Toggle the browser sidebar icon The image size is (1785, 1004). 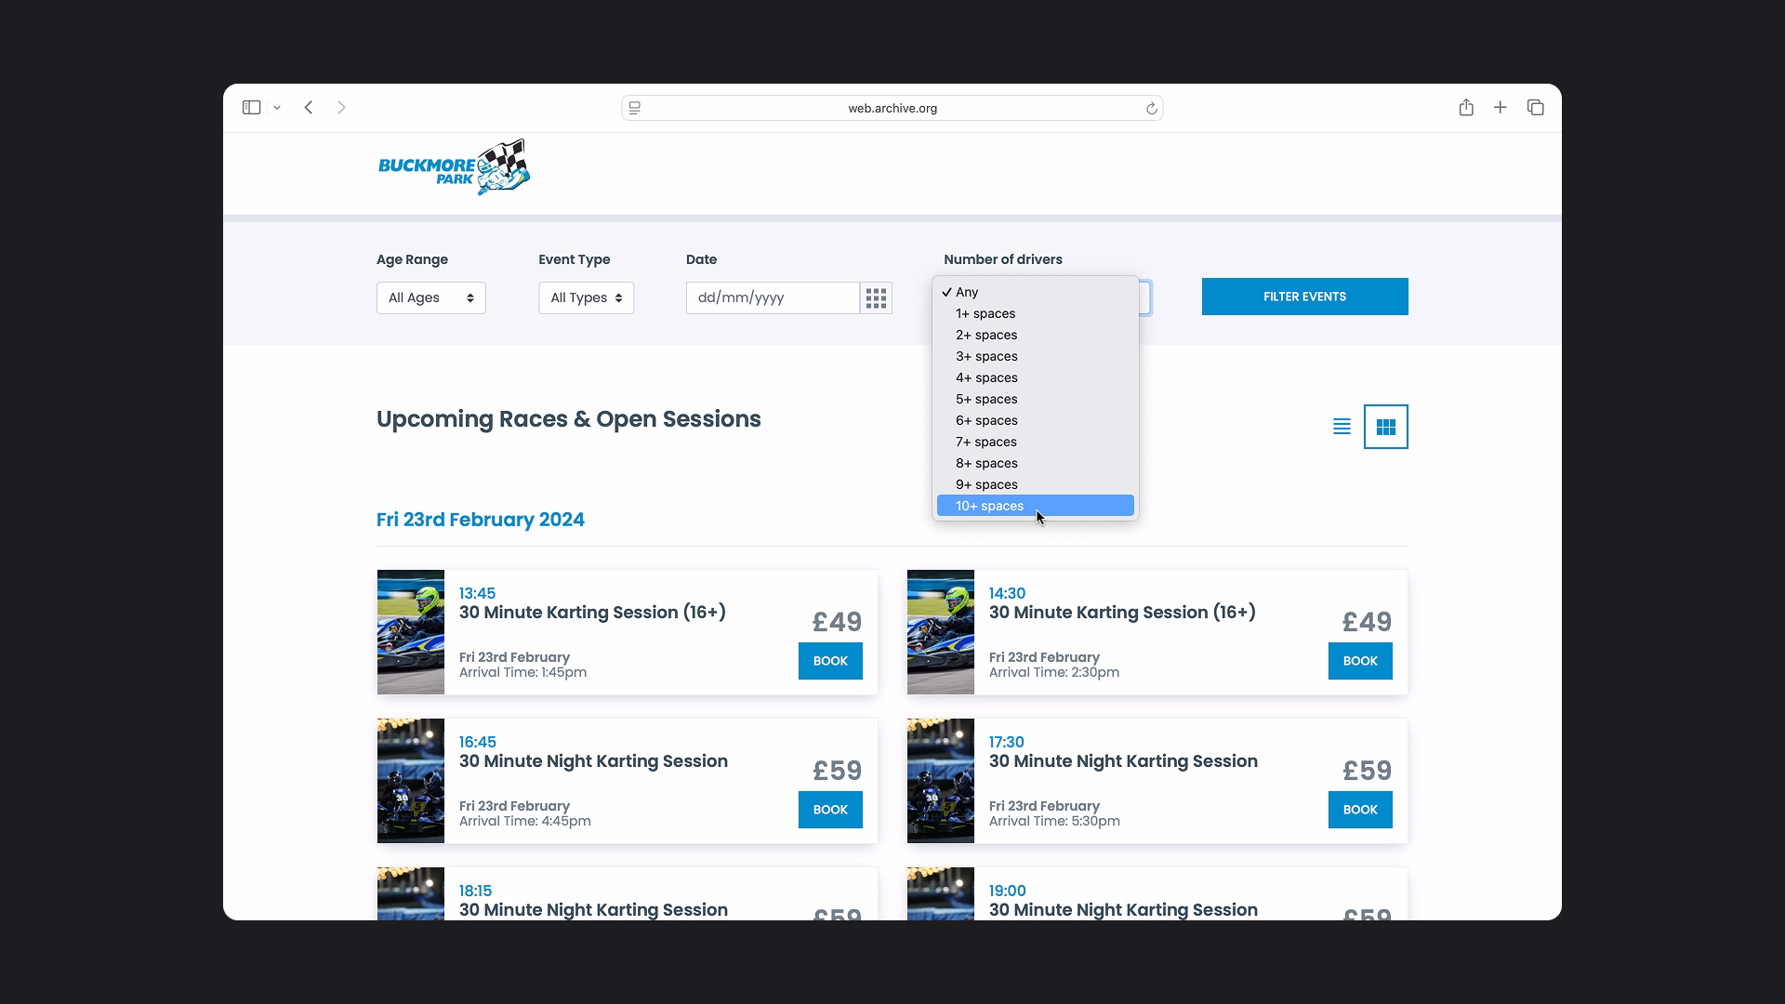pos(251,108)
